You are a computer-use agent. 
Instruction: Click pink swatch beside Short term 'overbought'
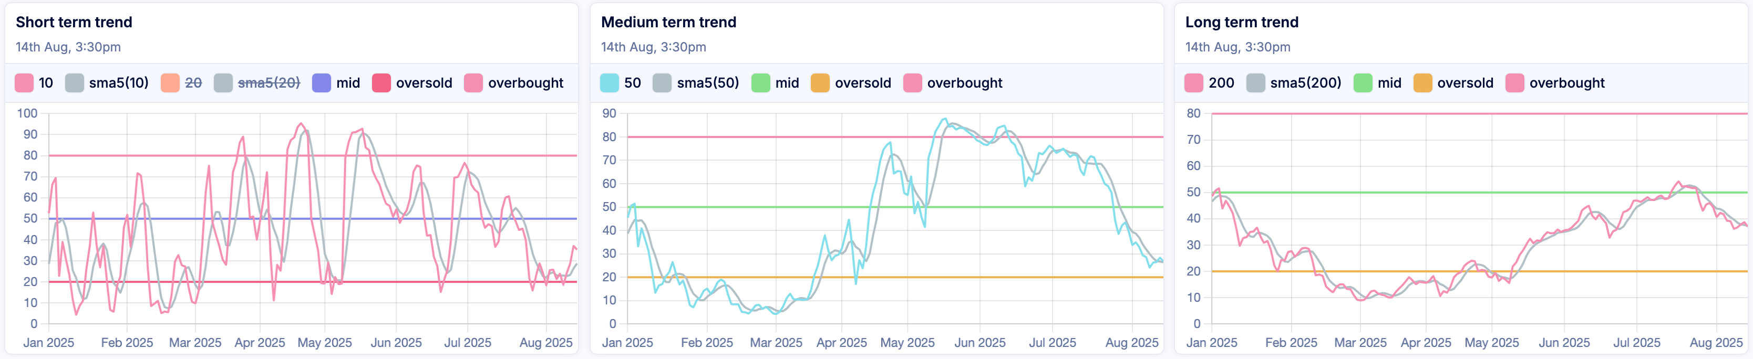(473, 83)
